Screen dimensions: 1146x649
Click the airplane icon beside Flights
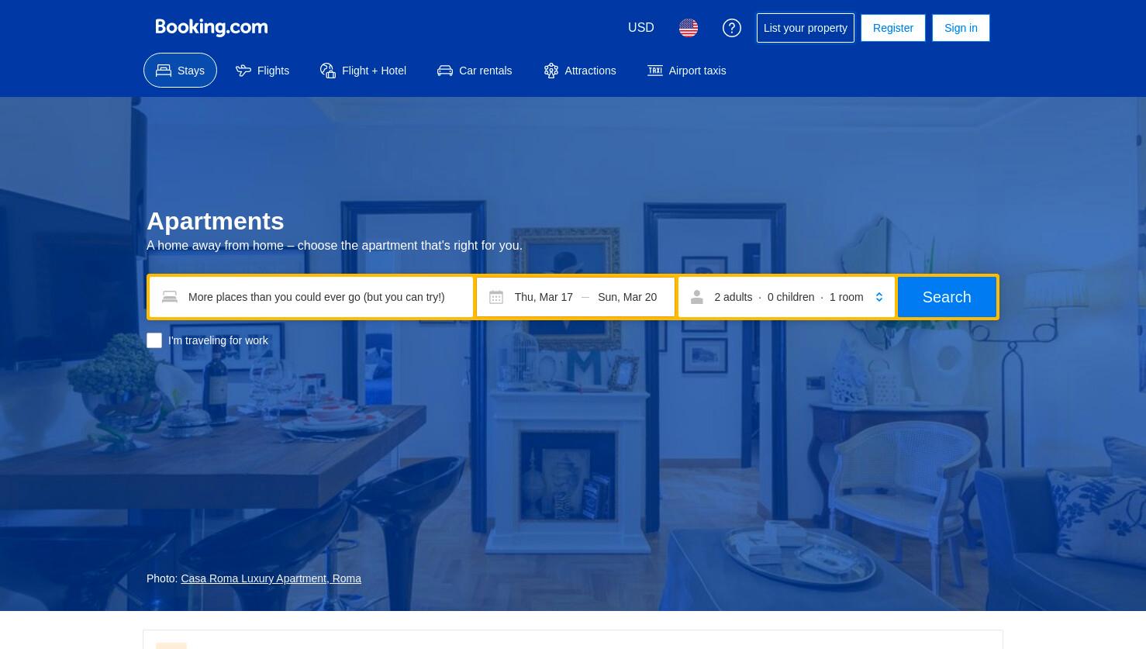click(243, 71)
